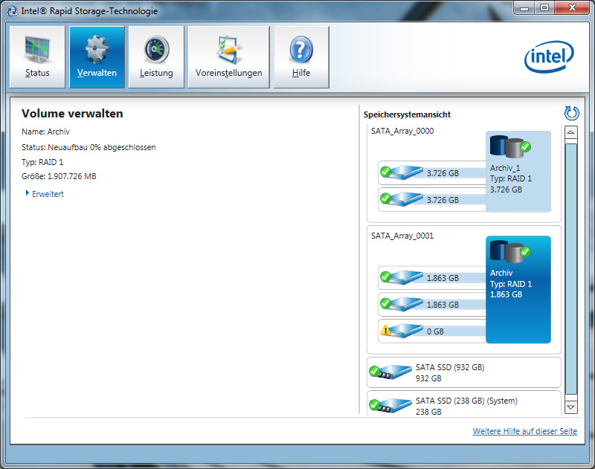Click the Intel logo
The width and height of the screenshot is (595, 469).
tap(549, 57)
